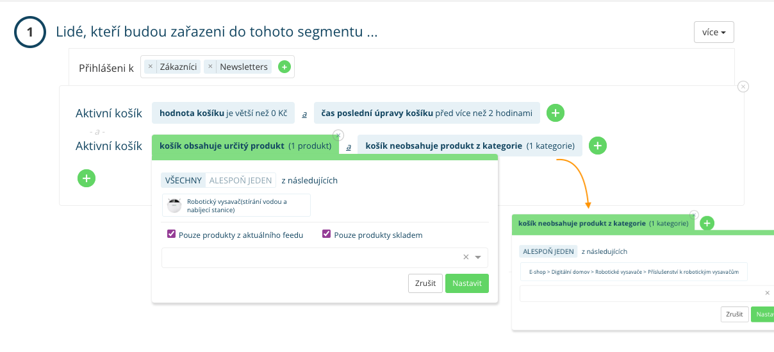Image resolution: width=774 pixels, height=352 pixels.
Task: Add condition after košík neobsahuje produkt z kategorie
Action: (x=597, y=146)
